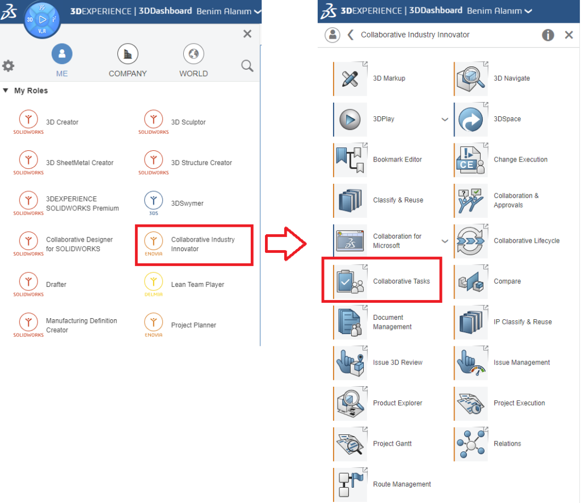Open the Relations app icon
Screen dimensions: 581x503
coord(471,444)
